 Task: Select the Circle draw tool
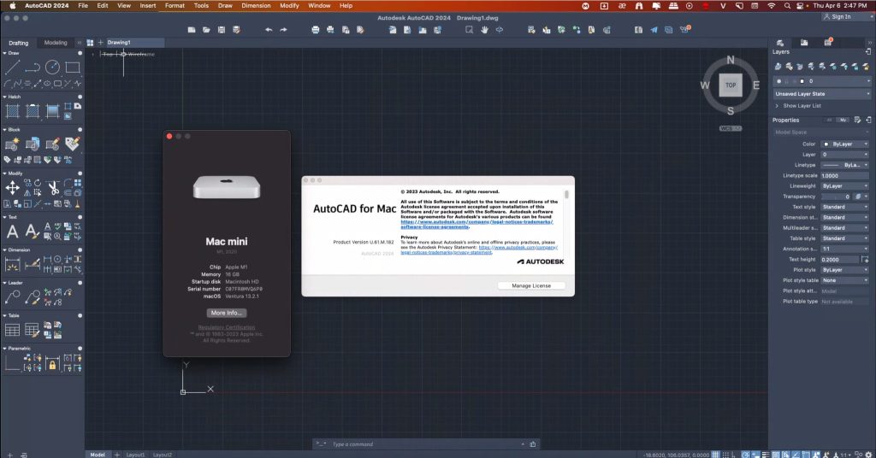point(52,67)
